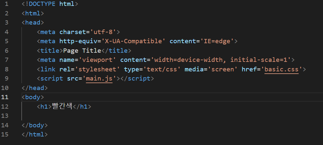Select line number 5 in gutter
This screenshot has height=145, width=323.
(6, 41)
